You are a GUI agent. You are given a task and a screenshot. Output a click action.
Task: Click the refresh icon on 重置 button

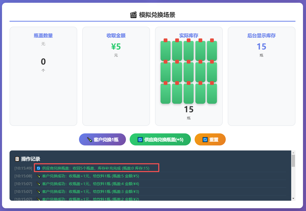[x=205, y=140]
